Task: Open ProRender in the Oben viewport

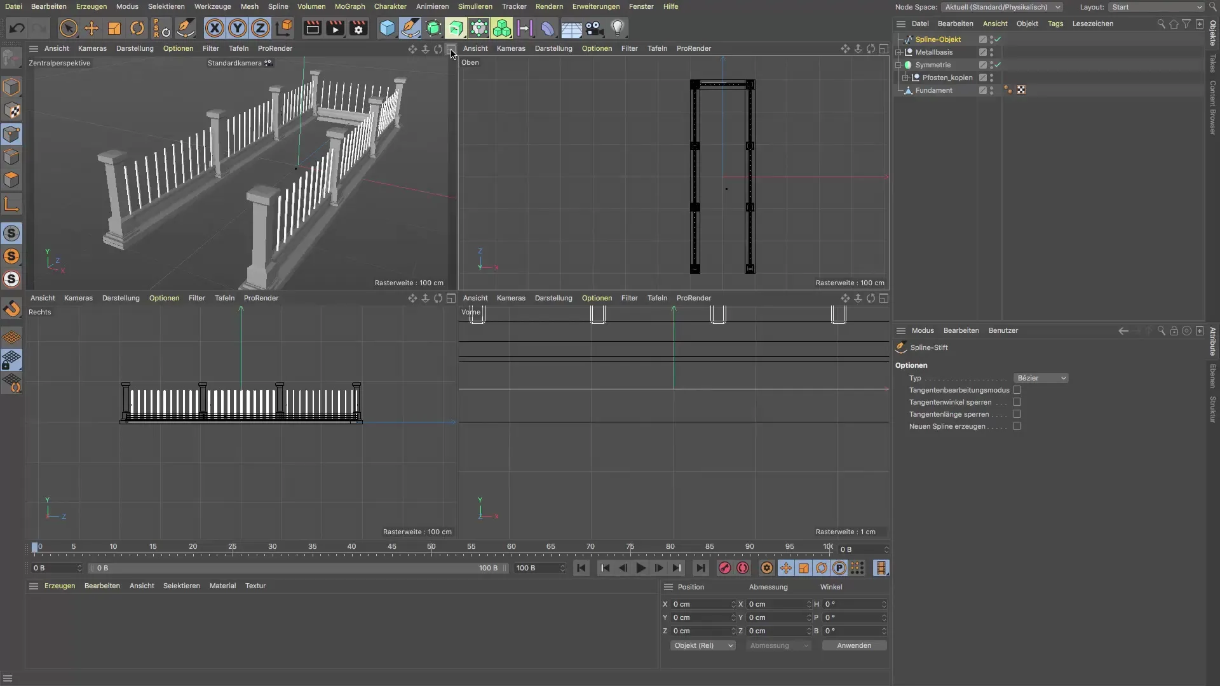Action: (x=693, y=48)
